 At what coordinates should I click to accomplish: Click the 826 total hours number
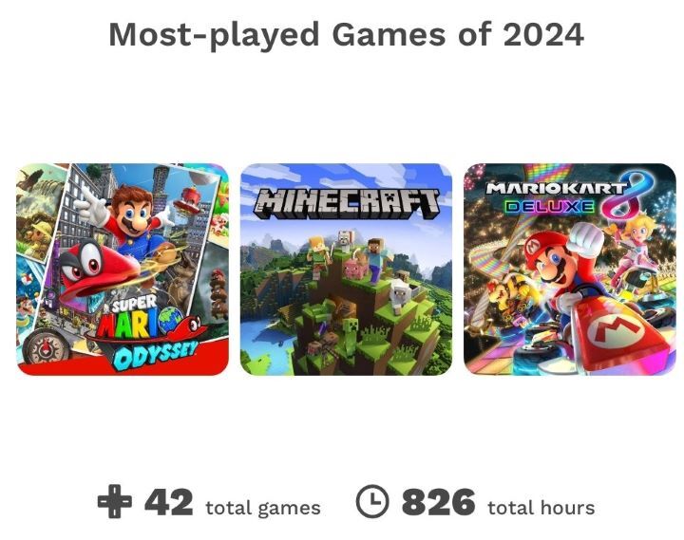tap(438, 502)
